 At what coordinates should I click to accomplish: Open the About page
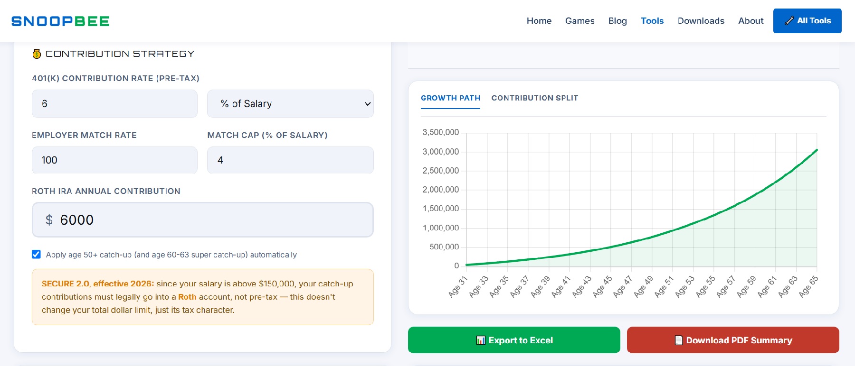click(x=751, y=21)
